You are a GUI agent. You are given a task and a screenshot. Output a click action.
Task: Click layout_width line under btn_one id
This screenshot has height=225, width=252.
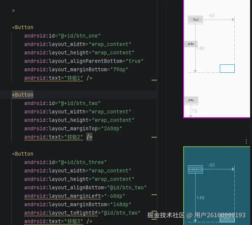[77, 44]
